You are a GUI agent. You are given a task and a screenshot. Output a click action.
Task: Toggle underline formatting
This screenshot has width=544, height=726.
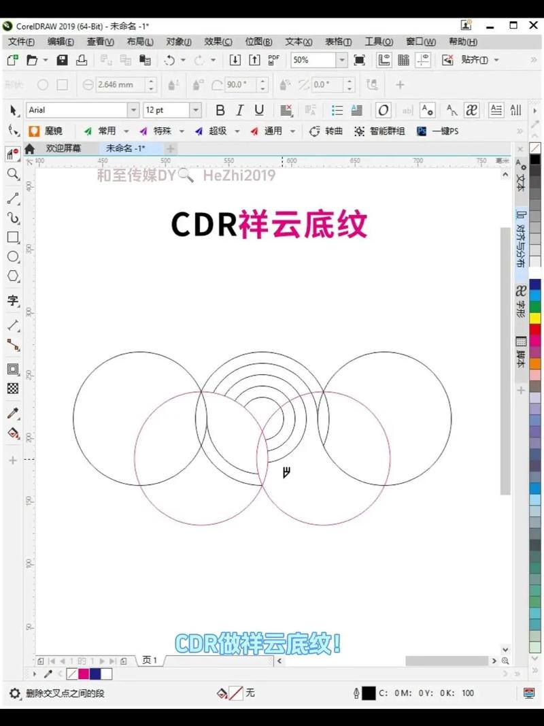258,110
